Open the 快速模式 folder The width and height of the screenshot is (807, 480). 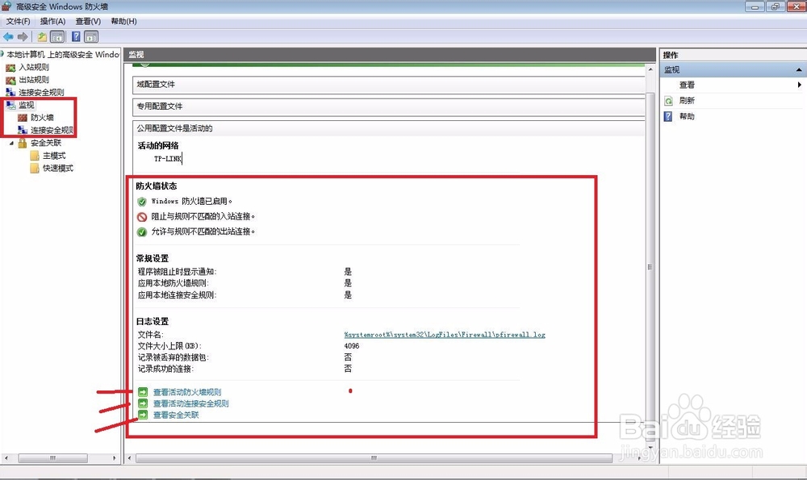click(x=58, y=169)
